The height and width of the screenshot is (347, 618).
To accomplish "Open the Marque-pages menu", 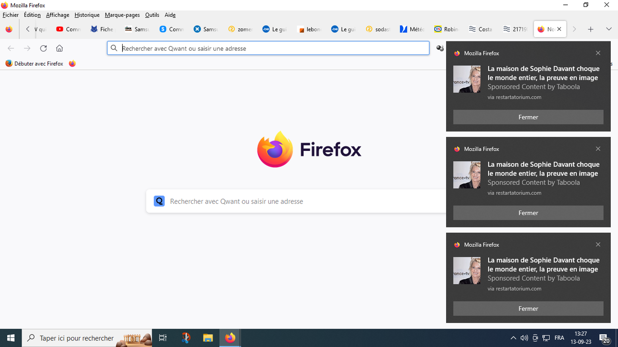I will click(x=122, y=15).
